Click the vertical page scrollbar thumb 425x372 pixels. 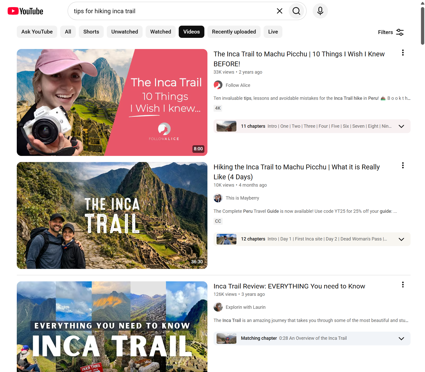click(x=422, y=25)
